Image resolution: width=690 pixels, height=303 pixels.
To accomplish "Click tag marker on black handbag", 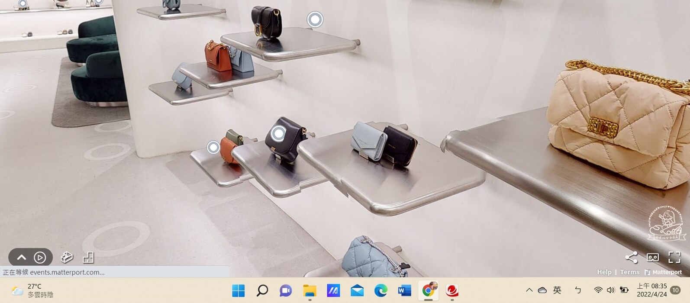I will tap(278, 133).
